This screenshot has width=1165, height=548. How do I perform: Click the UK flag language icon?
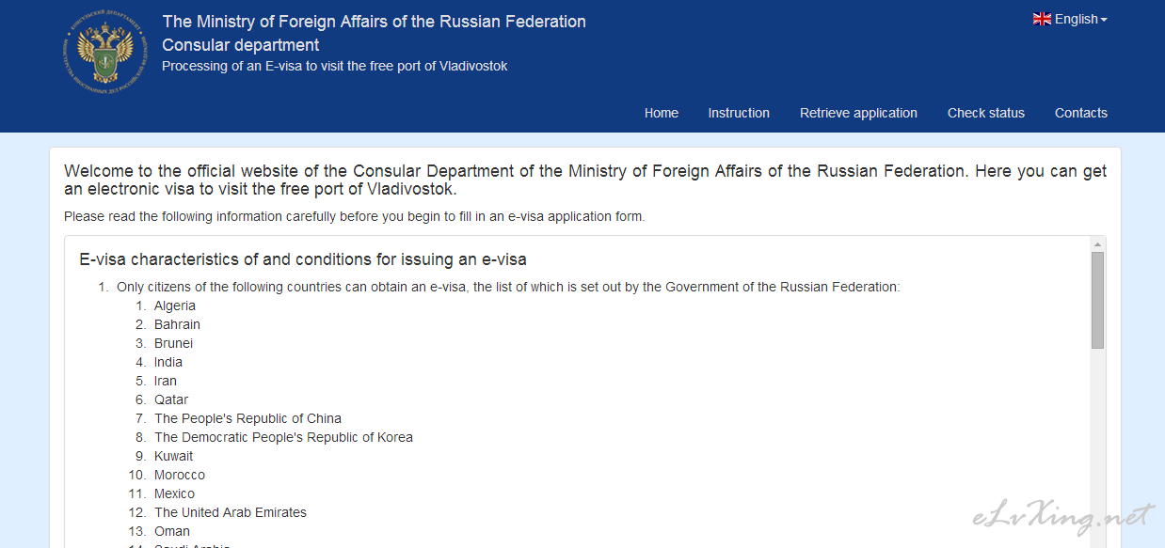coord(1042,19)
